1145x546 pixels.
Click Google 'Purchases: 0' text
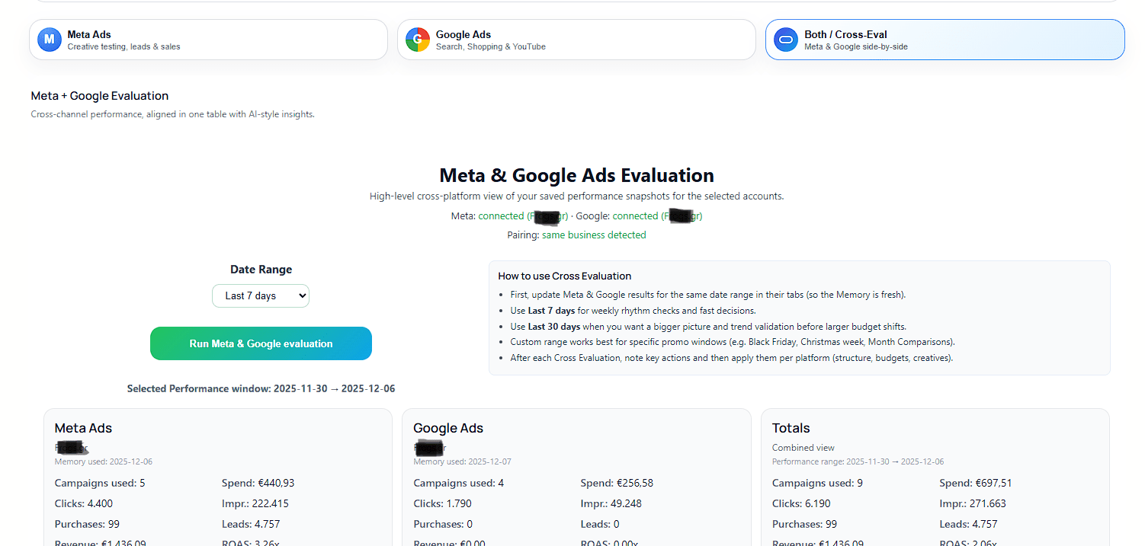click(443, 524)
